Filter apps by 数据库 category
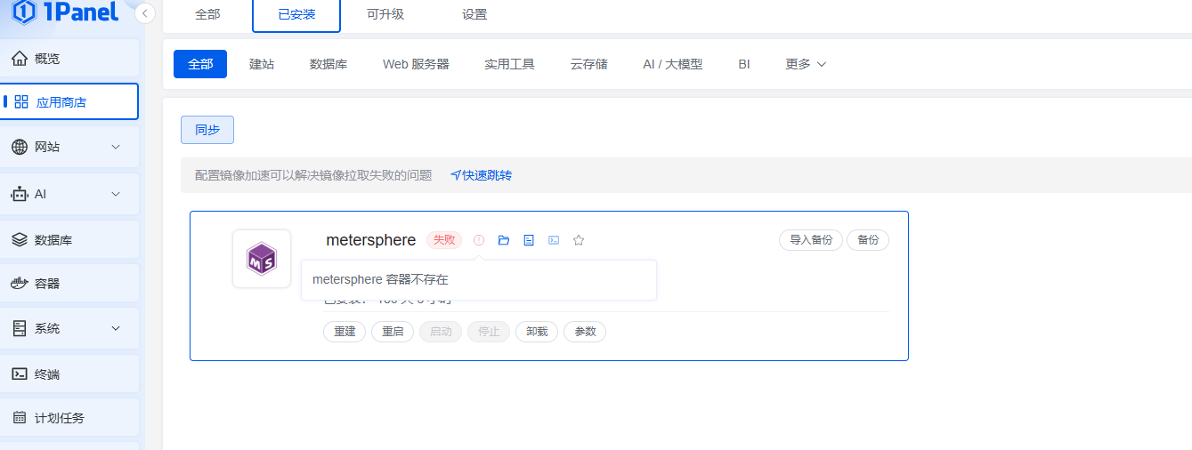 click(x=328, y=64)
